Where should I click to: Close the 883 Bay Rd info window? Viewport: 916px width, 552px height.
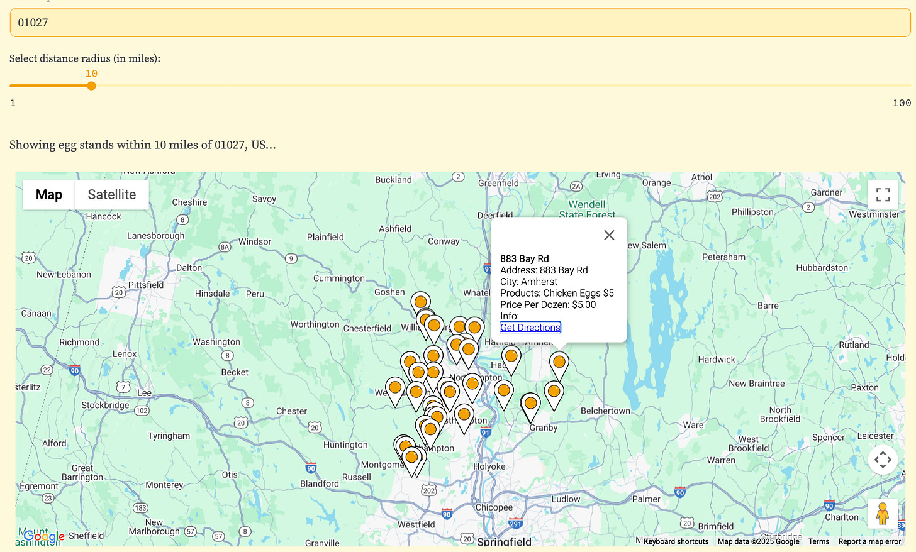coord(608,235)
